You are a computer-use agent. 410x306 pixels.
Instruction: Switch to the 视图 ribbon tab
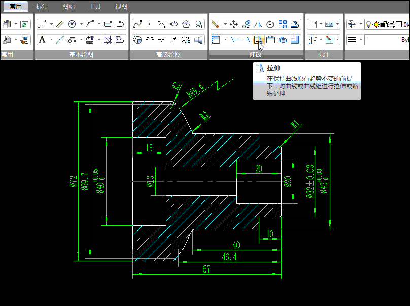pos(121,6)
